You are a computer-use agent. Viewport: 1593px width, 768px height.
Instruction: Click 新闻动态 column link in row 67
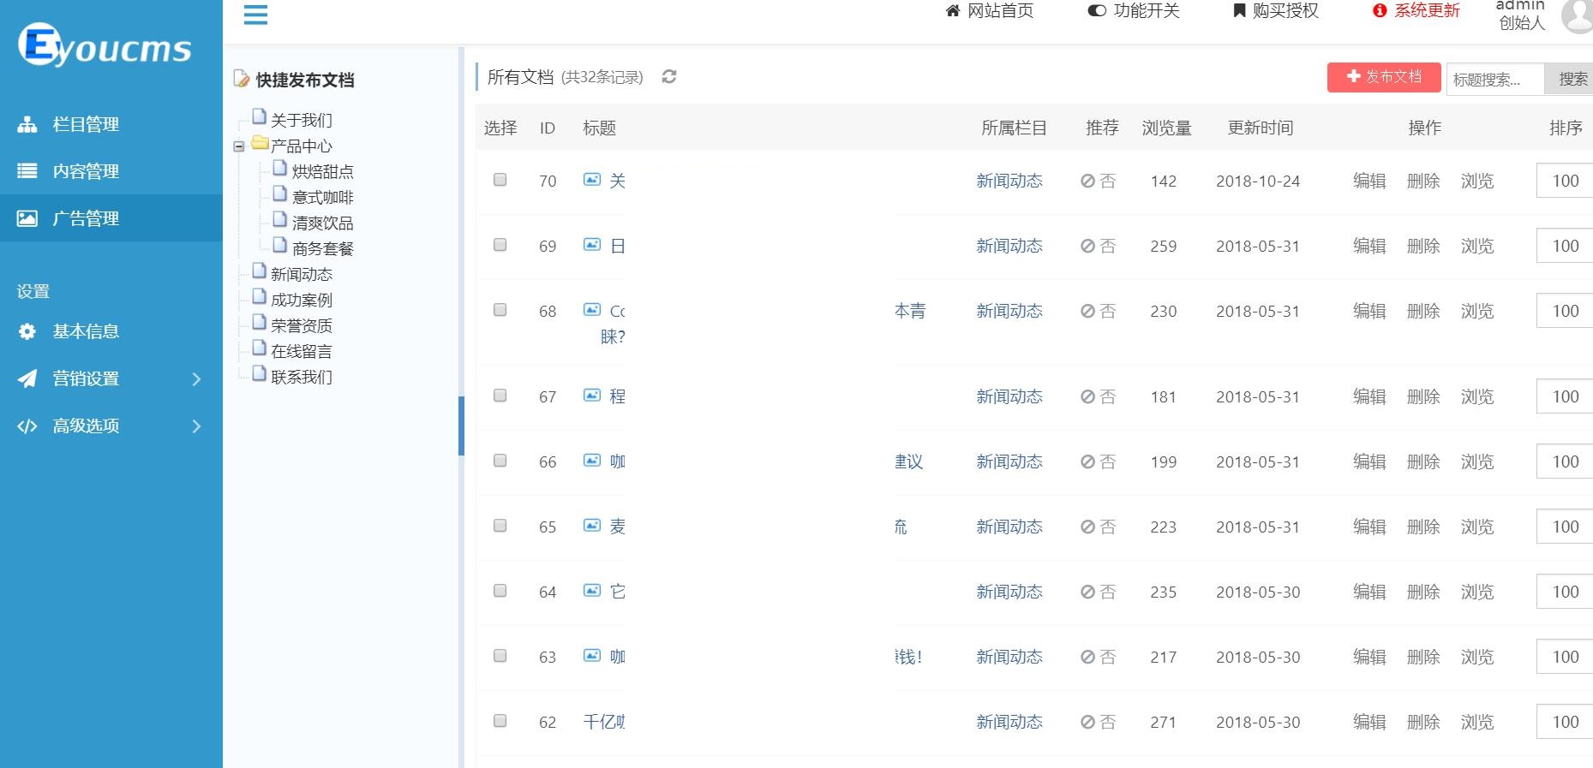(1009, 396)
